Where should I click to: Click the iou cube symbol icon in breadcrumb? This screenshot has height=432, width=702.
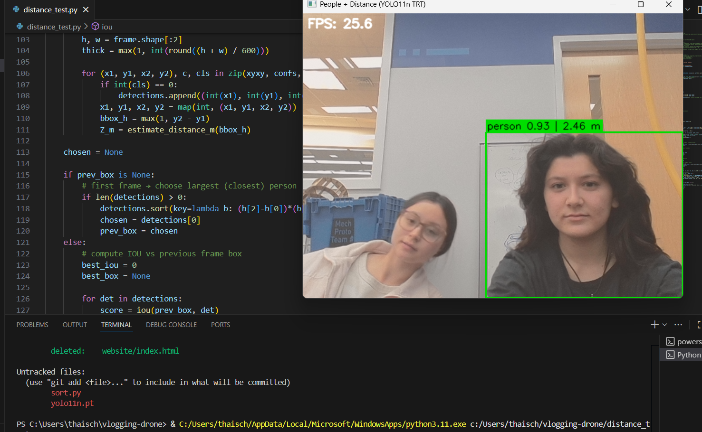point(95,27)
